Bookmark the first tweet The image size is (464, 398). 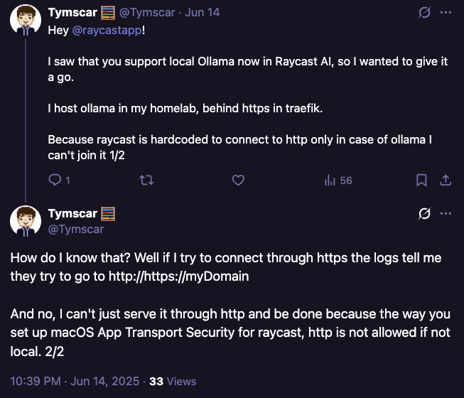point(421,180)
